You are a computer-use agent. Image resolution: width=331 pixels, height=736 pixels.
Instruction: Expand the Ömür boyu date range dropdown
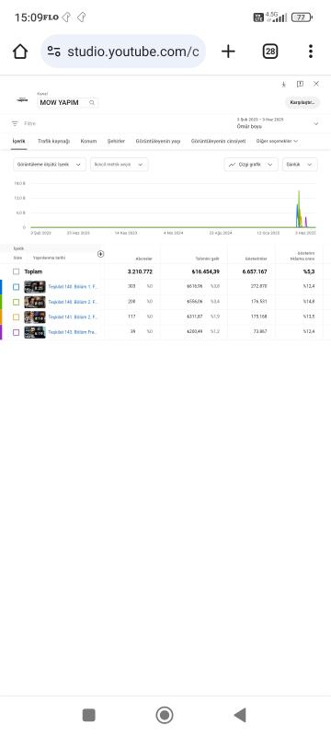(277, 123)
